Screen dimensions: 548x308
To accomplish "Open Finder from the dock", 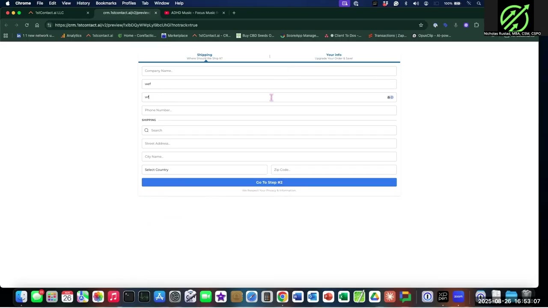I will click(21, 296).
